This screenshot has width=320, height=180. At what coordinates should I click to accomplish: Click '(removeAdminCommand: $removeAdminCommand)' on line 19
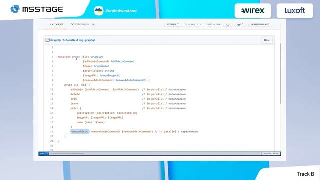[121, 132]
